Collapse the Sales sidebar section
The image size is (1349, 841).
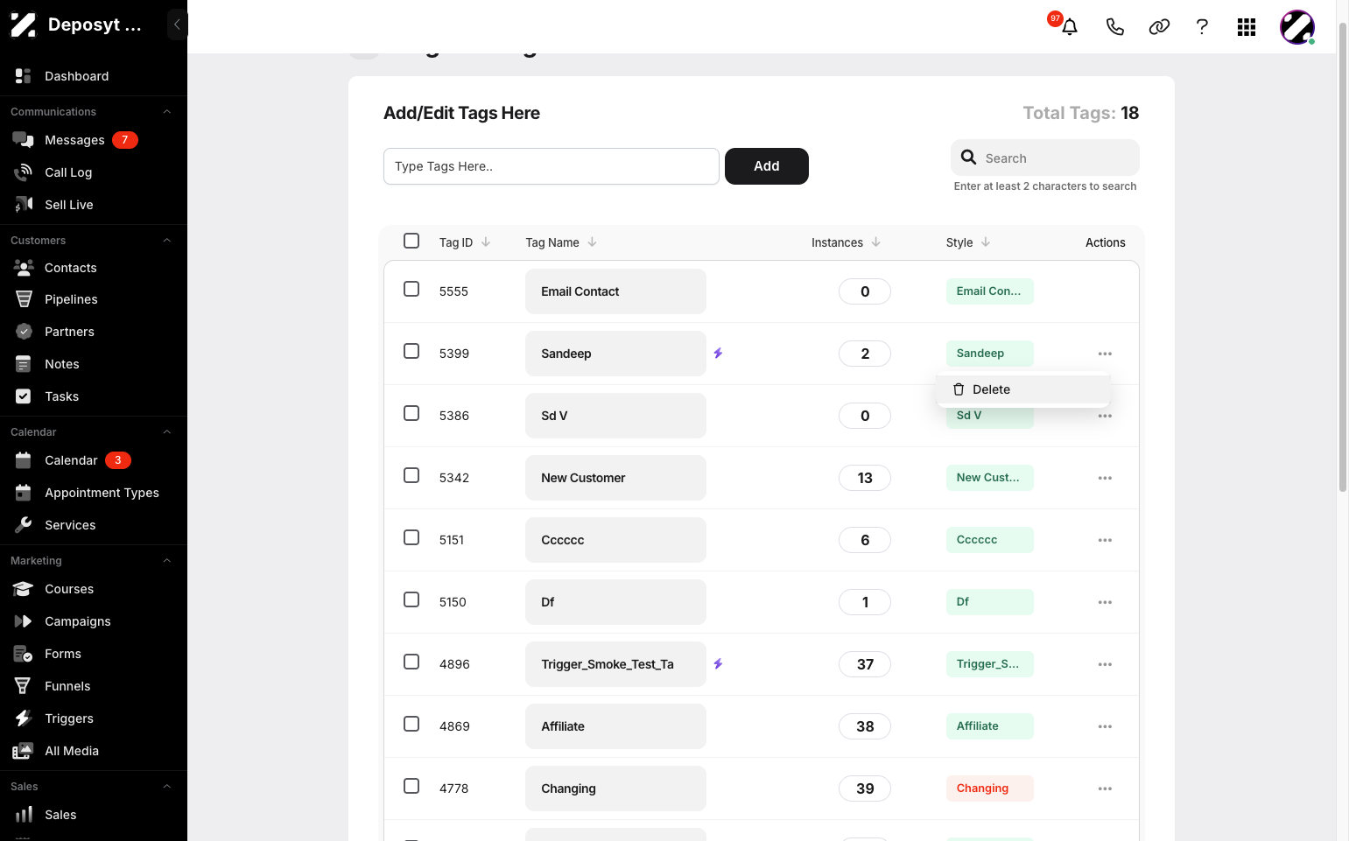coord(166,787)
